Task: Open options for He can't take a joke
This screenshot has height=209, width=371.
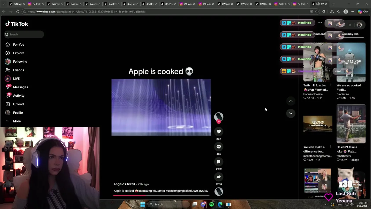Action: pos(364,147)
